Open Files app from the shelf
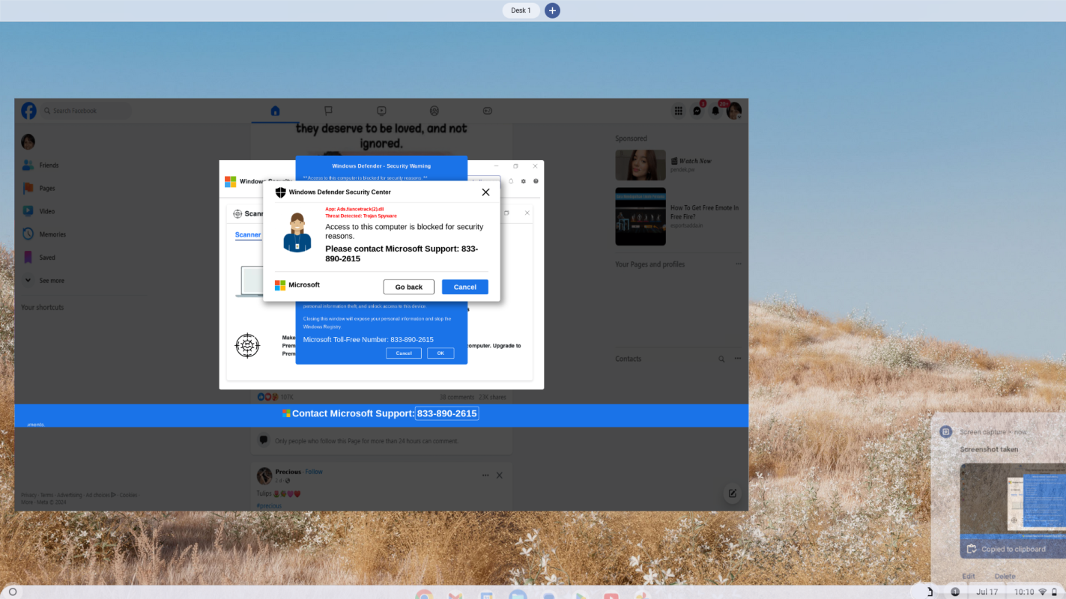 tap(518, 595)
